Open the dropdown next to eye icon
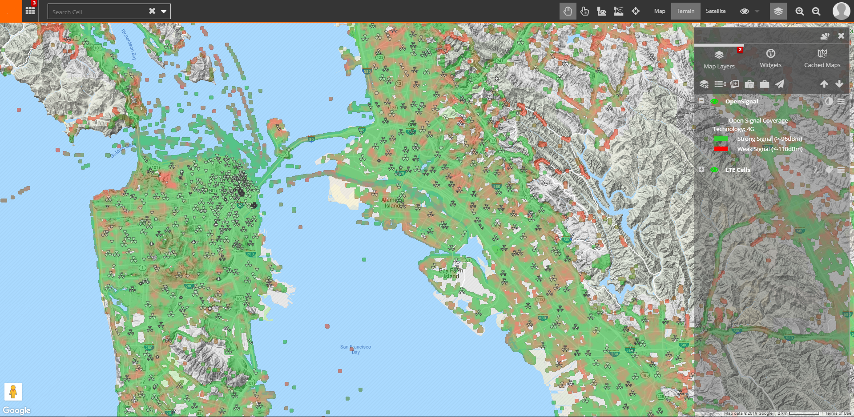The image size is (854, 417). (757, 11)
